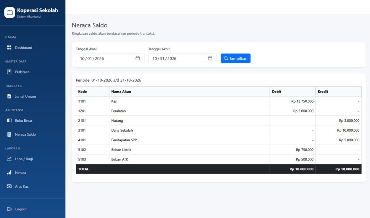Click the Logout arrow icon
Screen dimensions: 370x218
pyautogui.click(x=9, y=209)
